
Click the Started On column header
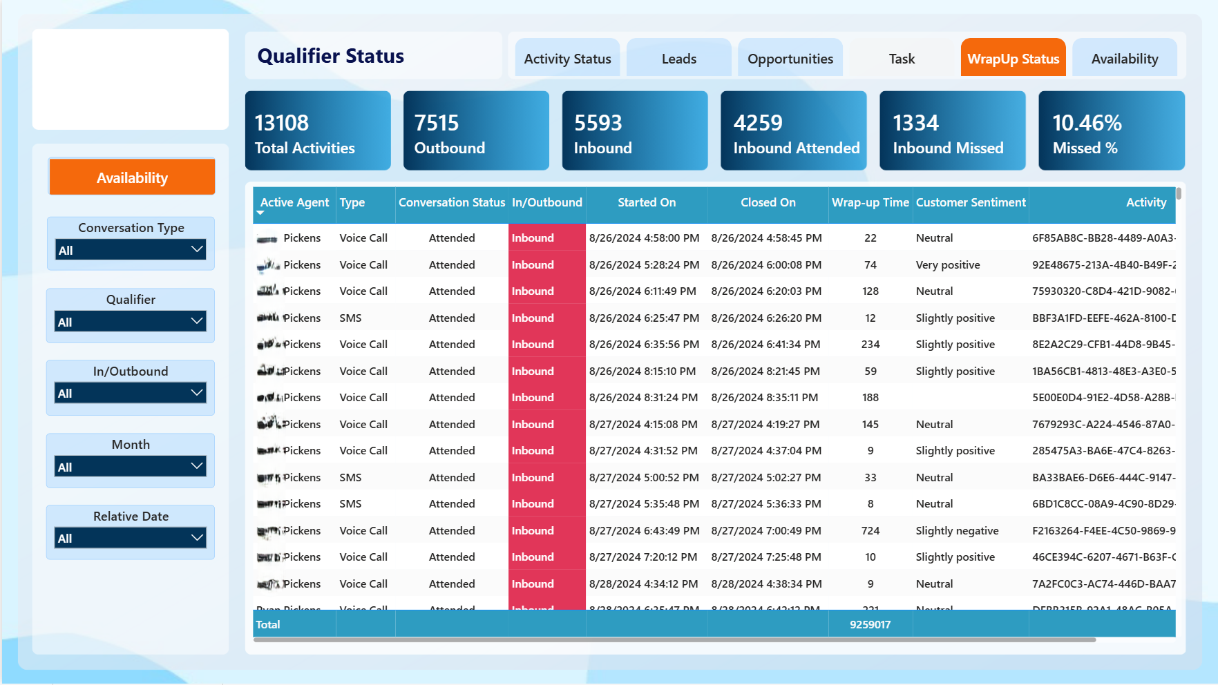647,202
